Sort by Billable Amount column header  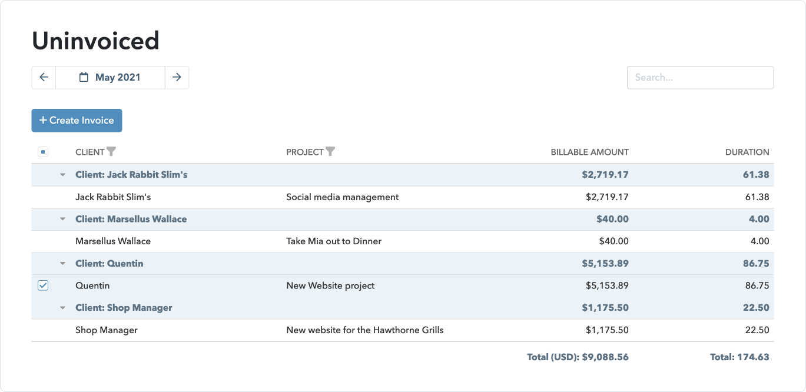click(x=589, y=152)
